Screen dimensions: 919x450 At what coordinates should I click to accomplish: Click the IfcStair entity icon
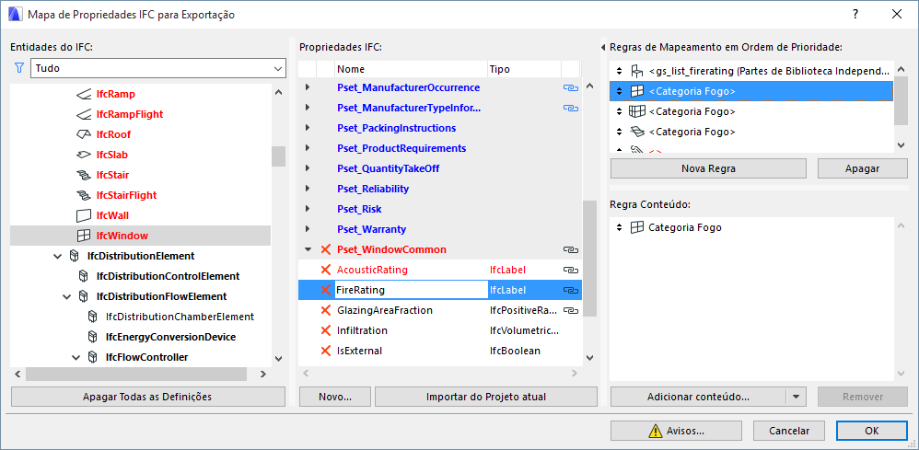coord(83,175)
